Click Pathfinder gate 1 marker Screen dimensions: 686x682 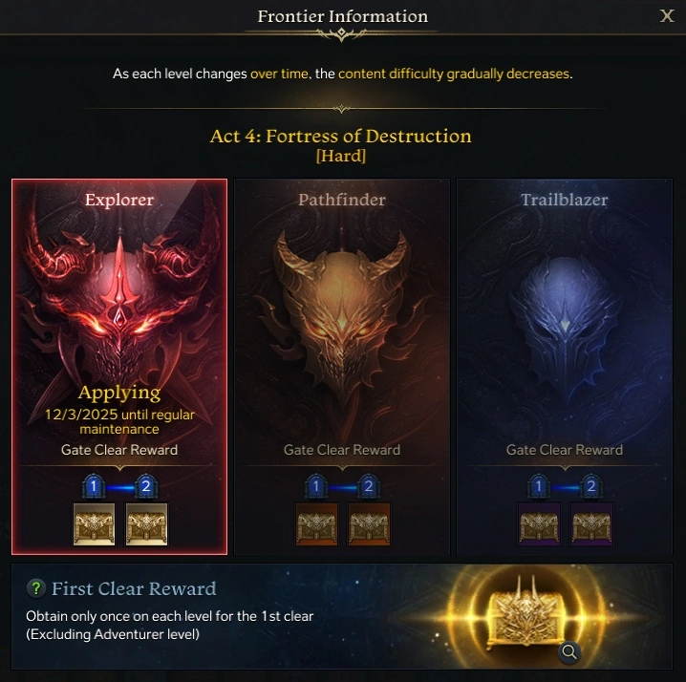point(316,486)
